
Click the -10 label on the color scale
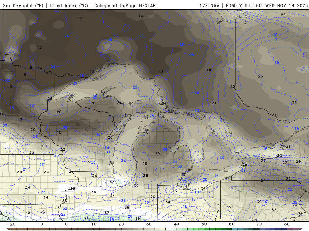pos(39,224)
